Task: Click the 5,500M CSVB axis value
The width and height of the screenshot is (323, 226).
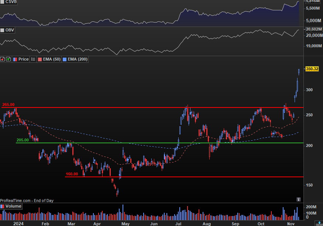Action: tap(313, 8)
